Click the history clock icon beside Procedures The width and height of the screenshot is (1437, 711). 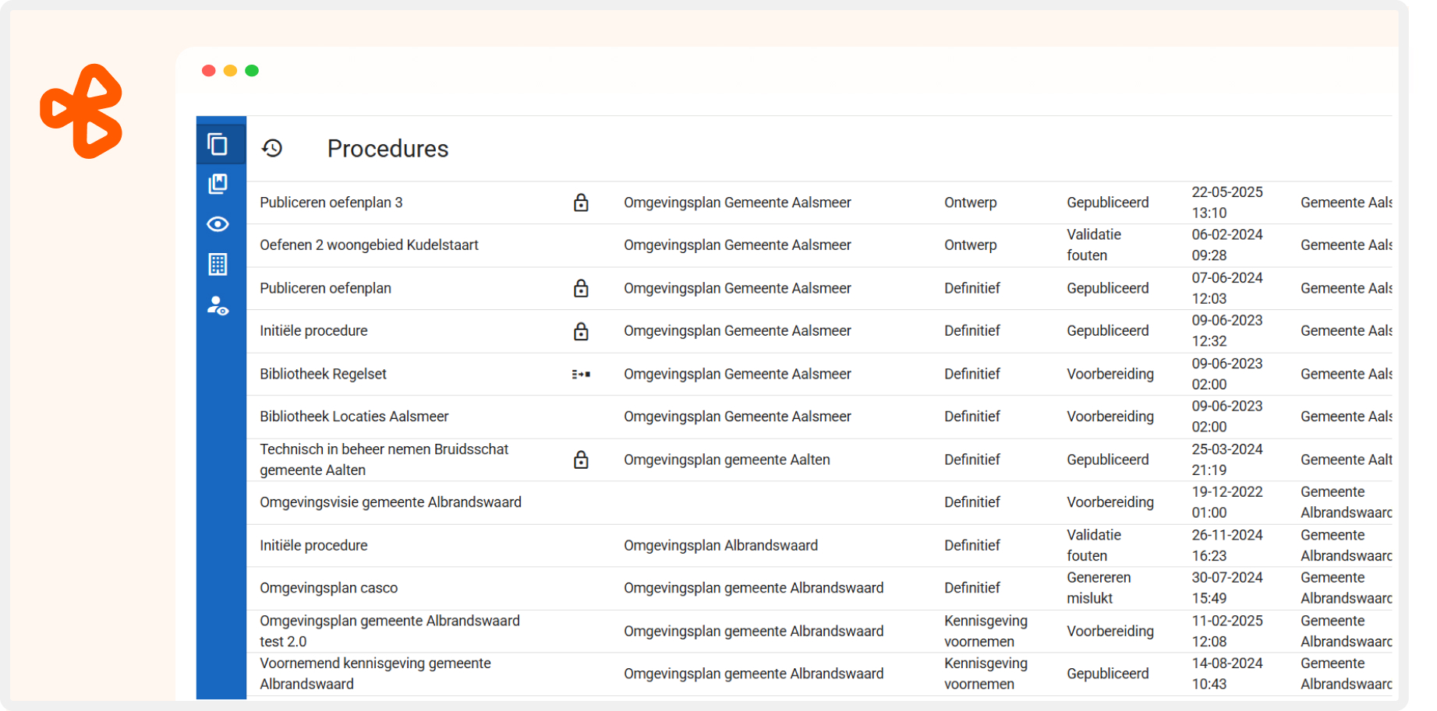[273, 147]
